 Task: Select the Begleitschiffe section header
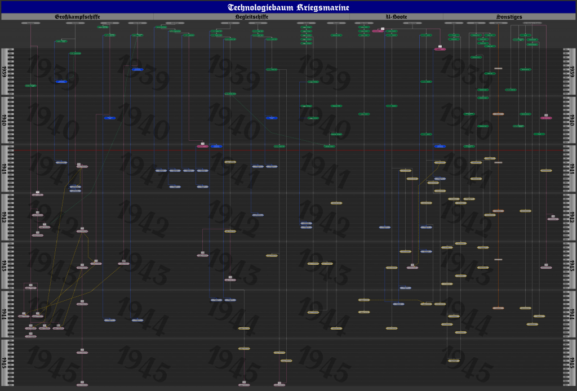(252, 16)
